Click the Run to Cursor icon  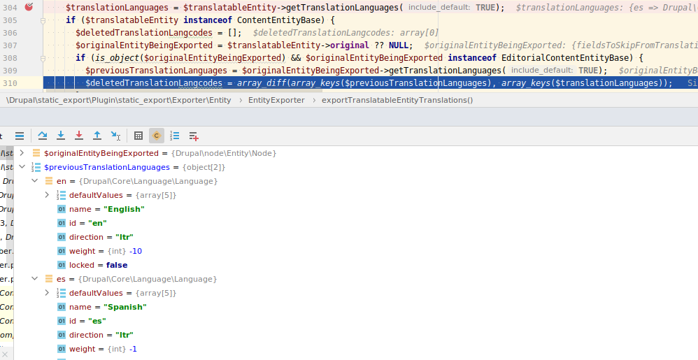click(115, 136)
